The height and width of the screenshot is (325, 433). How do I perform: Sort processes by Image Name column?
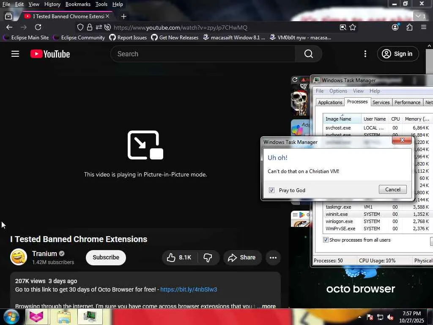point(342,119)
